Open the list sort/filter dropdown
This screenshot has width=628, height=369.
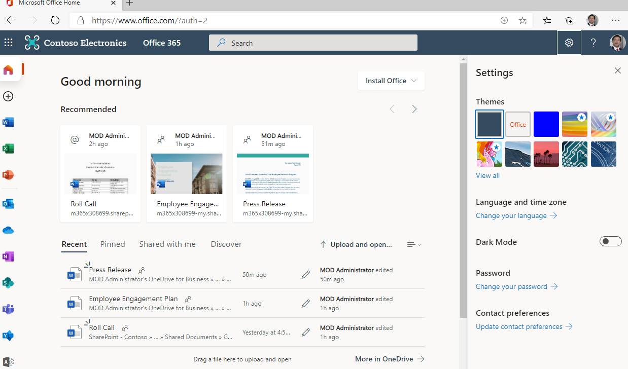414,245
